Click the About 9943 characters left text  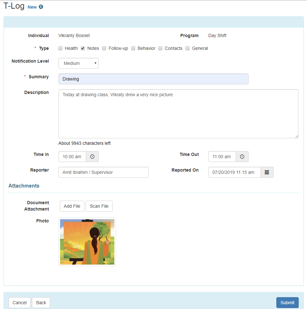click(x=84, y=143)
